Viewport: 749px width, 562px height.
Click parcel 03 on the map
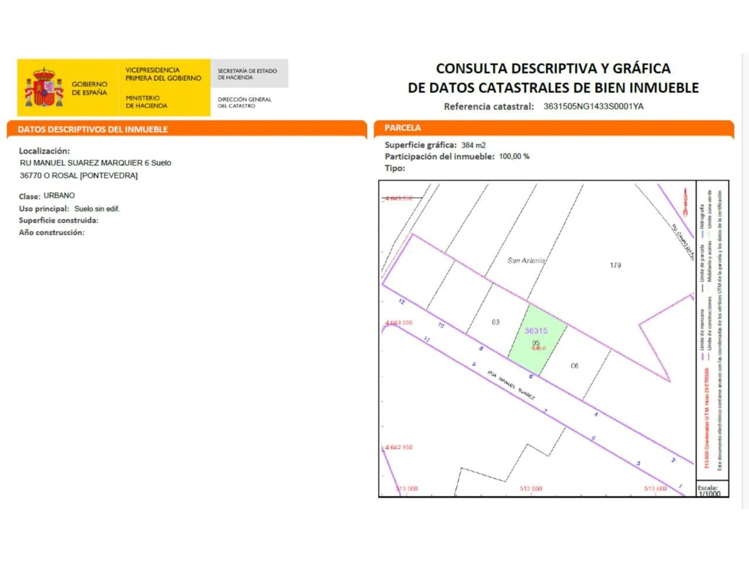[x=495, y=322]
